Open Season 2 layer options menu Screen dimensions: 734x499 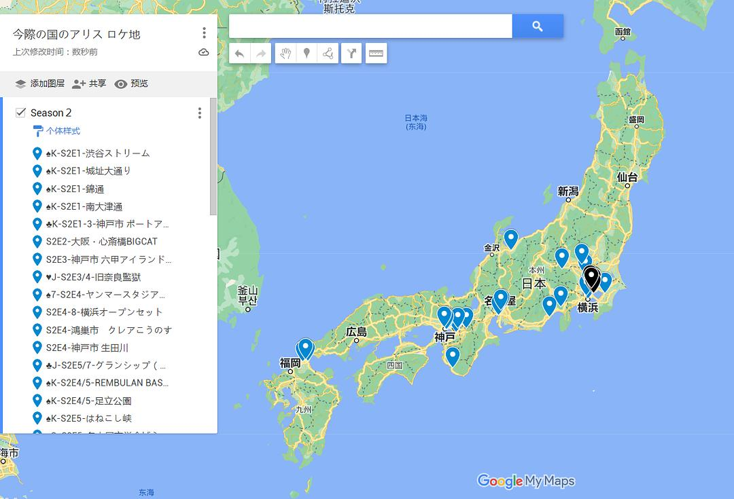[x=199, y=113]
